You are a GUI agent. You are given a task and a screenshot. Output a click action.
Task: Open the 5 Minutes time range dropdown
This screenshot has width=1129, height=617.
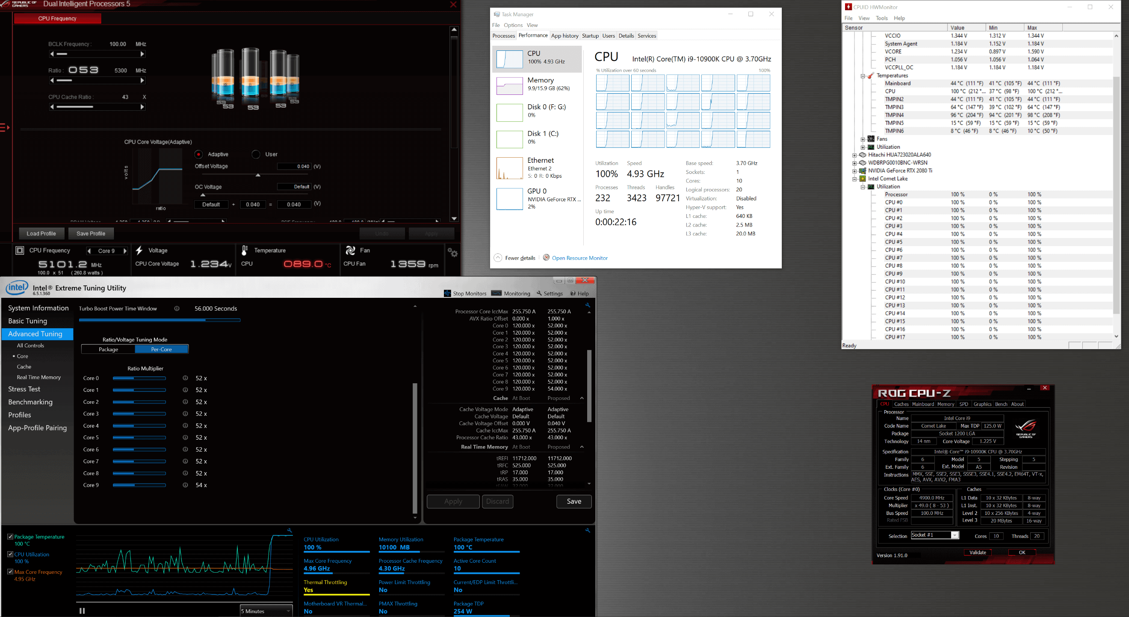coord(266,611)
